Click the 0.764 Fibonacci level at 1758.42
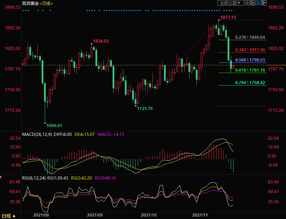 click(x=250, y=83)
